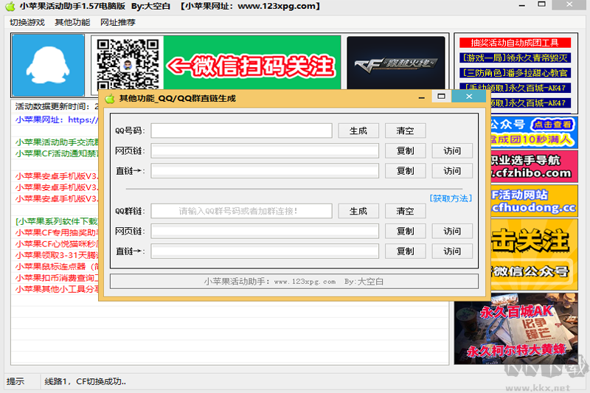590x393 pixels.
Task: Click status bar text 线路1, CF切换成功
Action: pyautogui.click(x=86, y=381)
